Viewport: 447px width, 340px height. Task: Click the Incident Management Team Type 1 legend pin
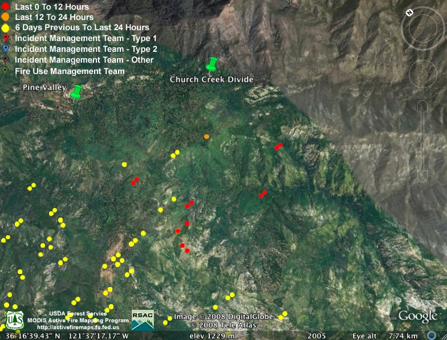point(6,38)
